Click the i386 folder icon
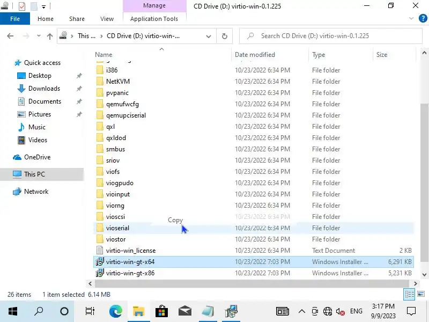This screenshot has width=429, height=322. 100,70
